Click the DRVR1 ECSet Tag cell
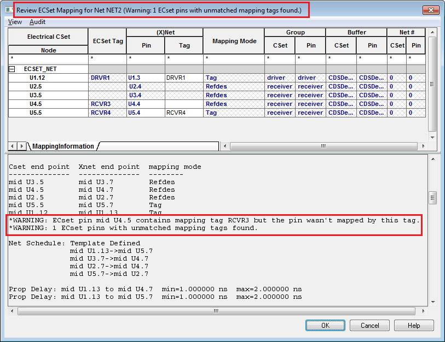Viewport: 445px width, 342px height. point(108,78)
